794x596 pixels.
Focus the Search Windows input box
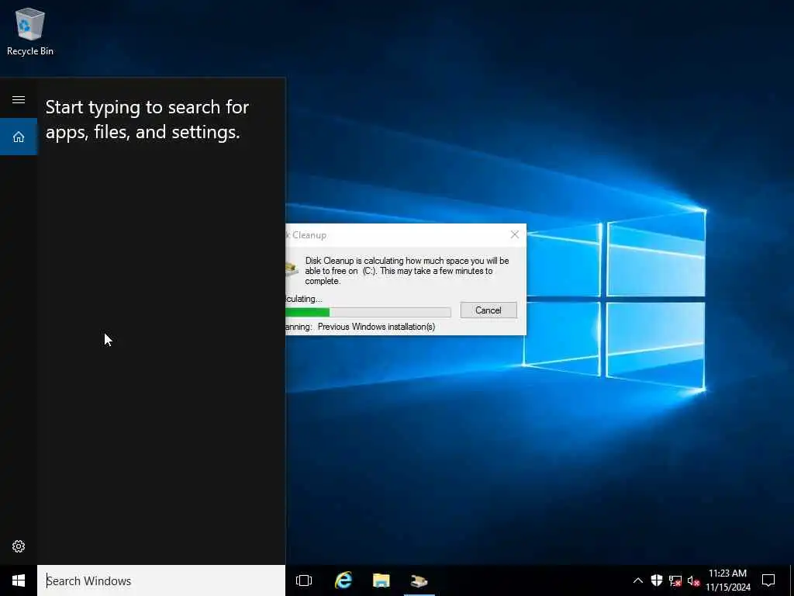coord(161,580)
